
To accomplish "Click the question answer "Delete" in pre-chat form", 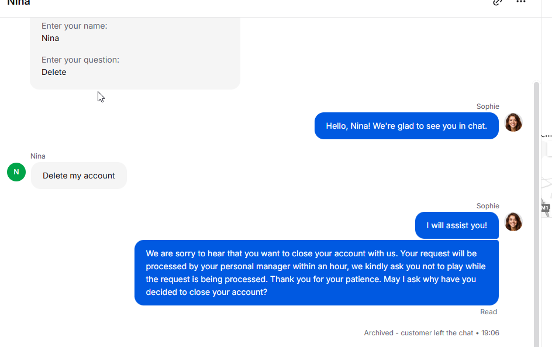I will pyautogui.click(x=54, y=72).
